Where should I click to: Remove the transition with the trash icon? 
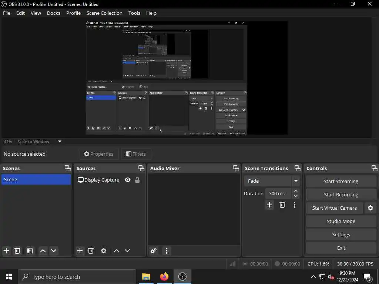pos(282,205)
